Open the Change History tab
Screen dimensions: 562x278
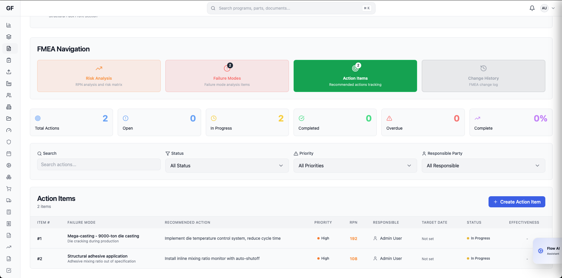click(483, 76)
